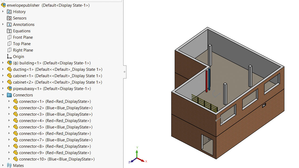Screen dimensions: 299x168
Task: Click the Equations sigma icon
Action: 9,31
